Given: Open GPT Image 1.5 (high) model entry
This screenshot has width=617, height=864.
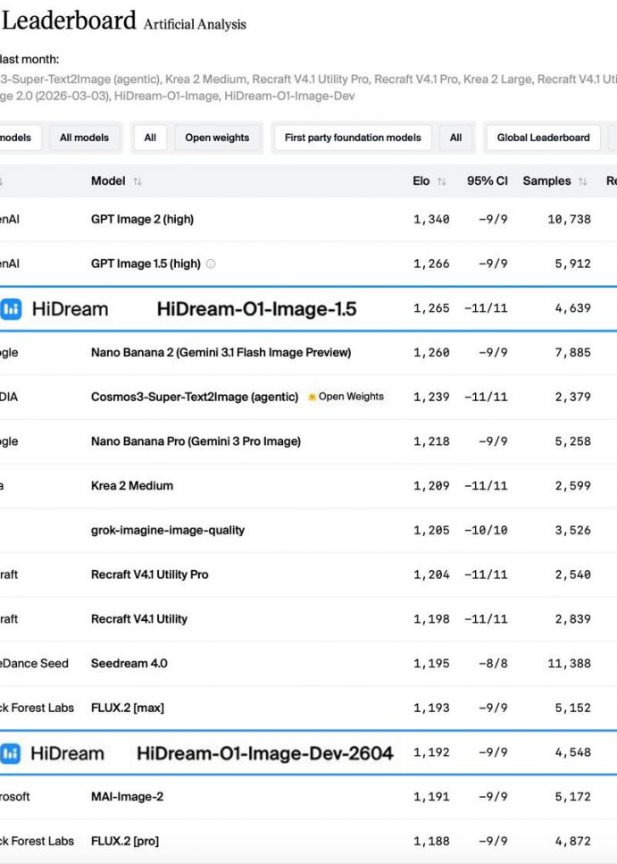Looking at the screenshot, I should (146, 264).
